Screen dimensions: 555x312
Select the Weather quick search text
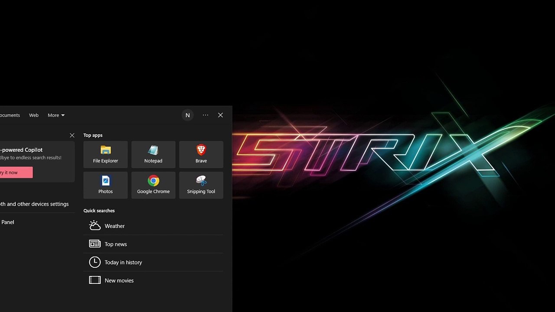coord(114,226)
